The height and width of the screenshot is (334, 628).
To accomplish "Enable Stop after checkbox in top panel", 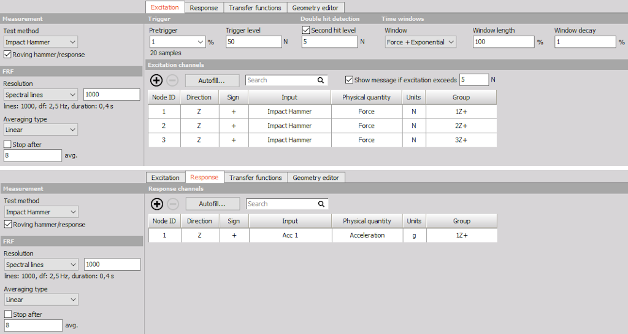I will [x=7, y=144].
